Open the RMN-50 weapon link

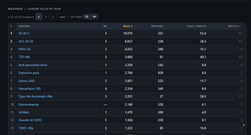(24, 49)
